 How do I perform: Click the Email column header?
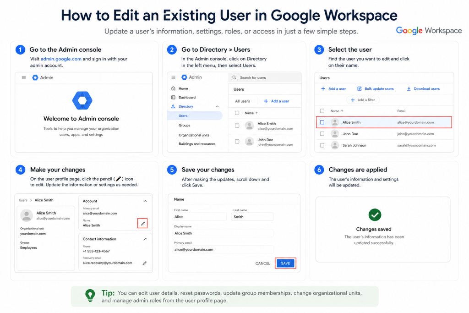pyautogui.click(x=401, y=111)
